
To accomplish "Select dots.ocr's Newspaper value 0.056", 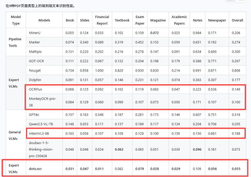I will (x=212, y=169).
